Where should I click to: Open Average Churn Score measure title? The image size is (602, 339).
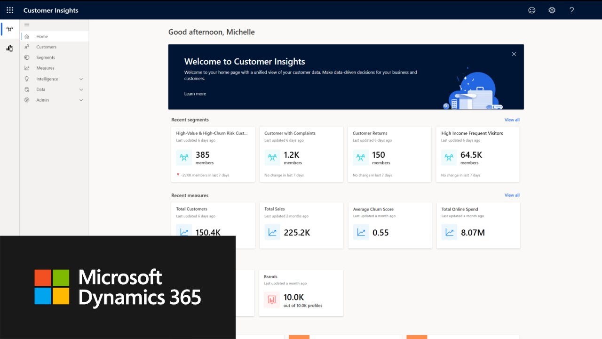[373, 209]
